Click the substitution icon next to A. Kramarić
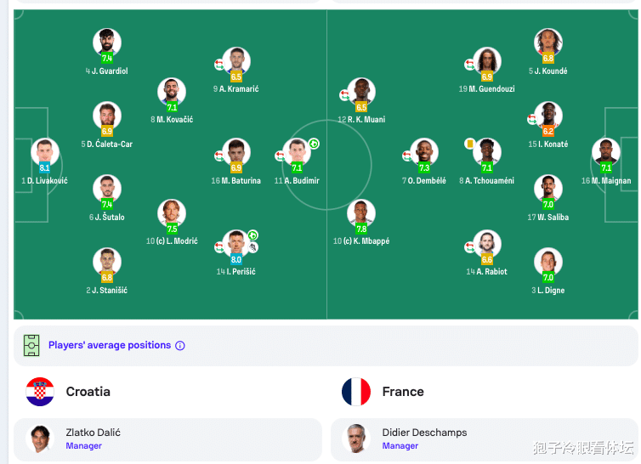Screen dimensions: 641x464 tap(219, 65)
